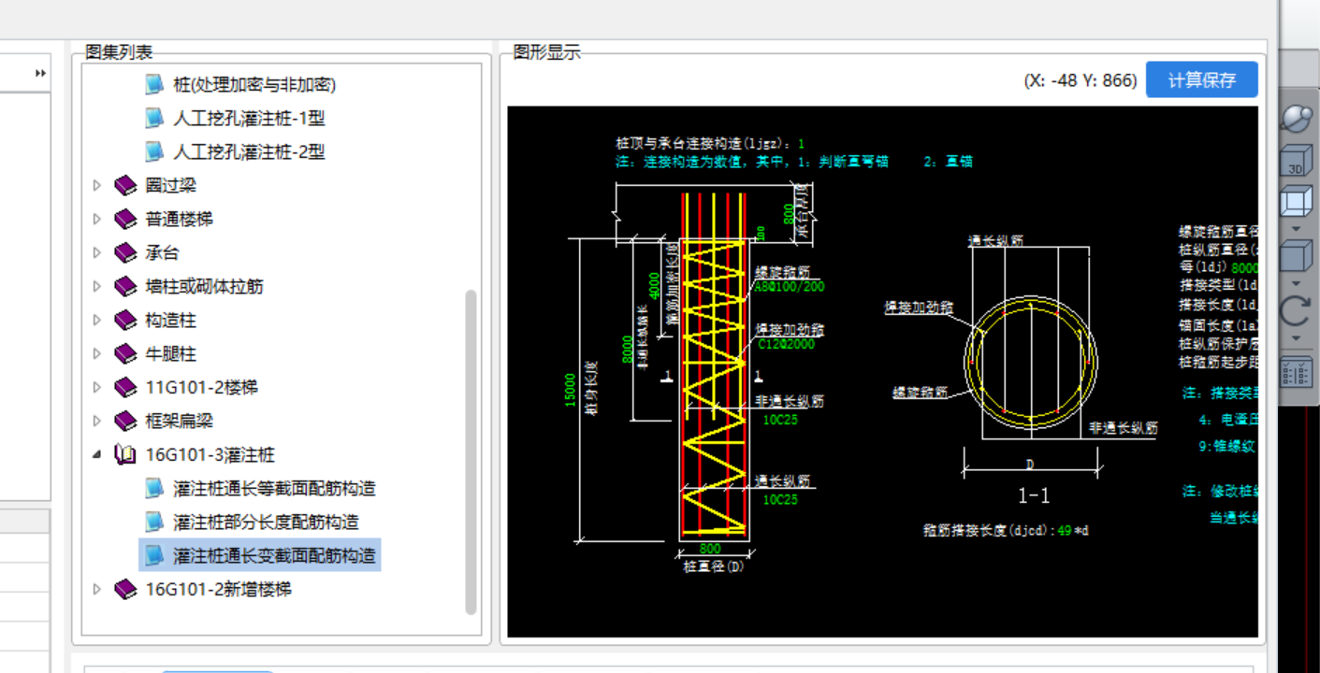Click page icon of 灌注桩通长变截面配筋构造

pos(154,556)
